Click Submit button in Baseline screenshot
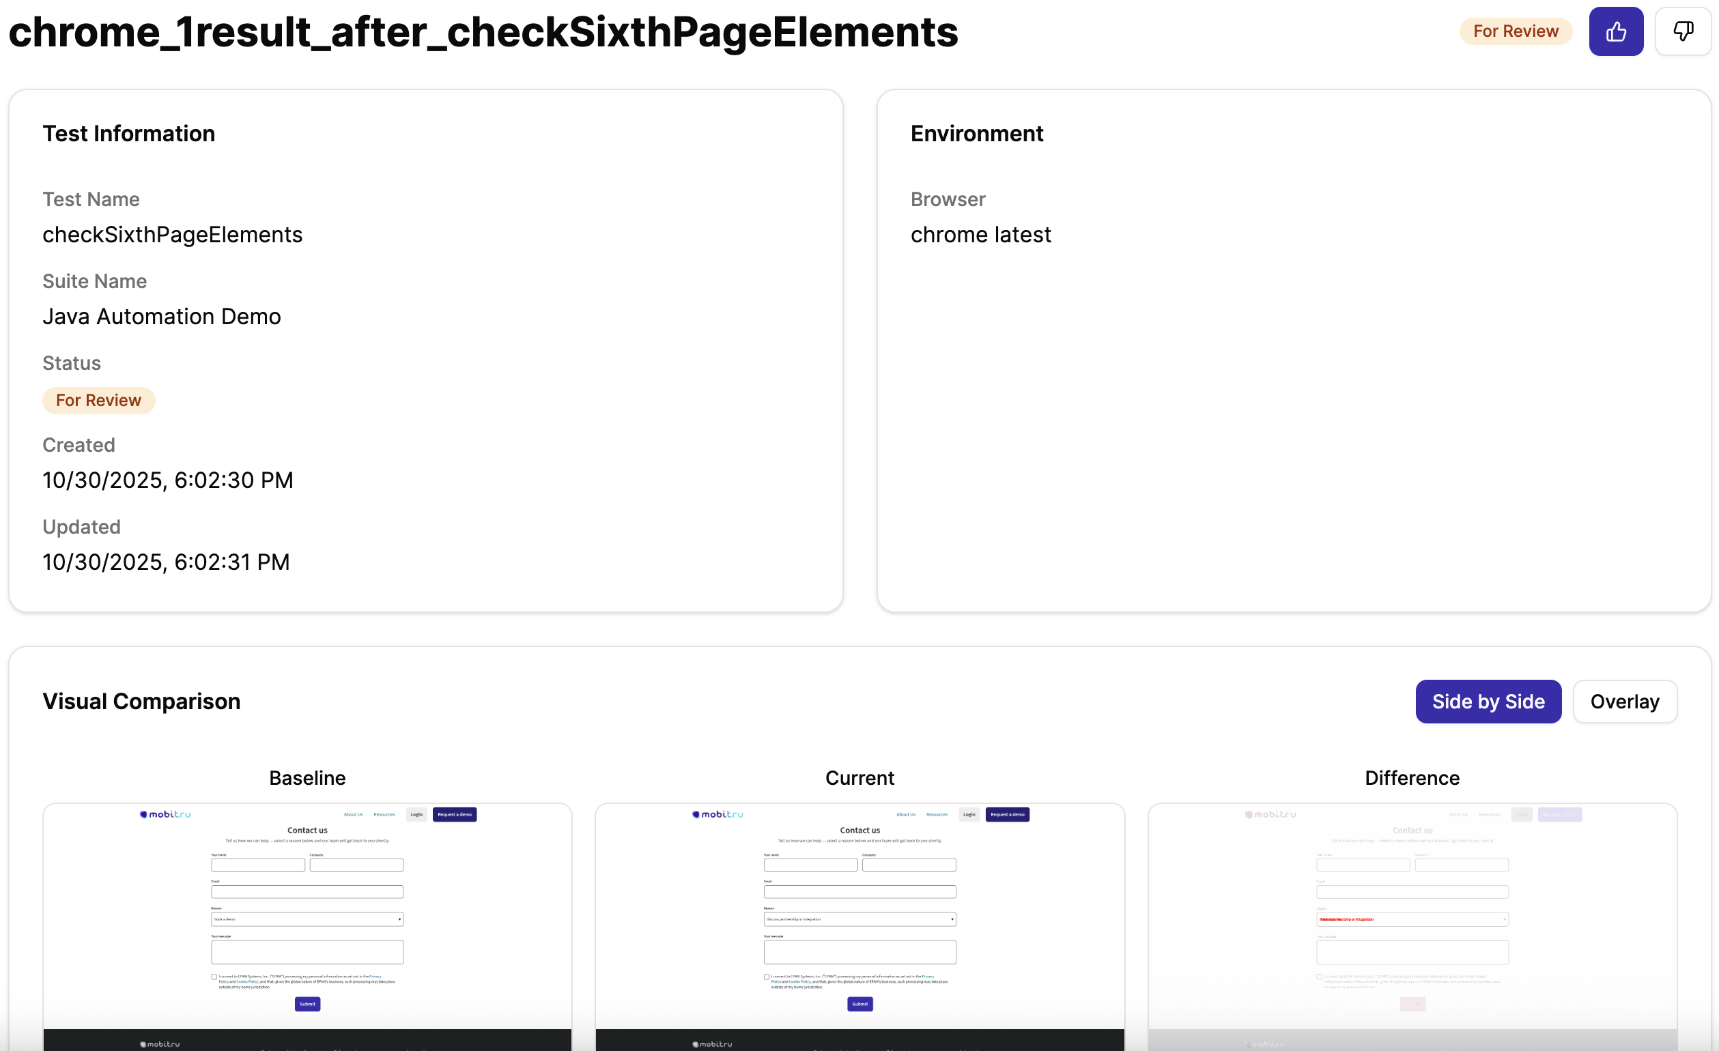 point(307,1004)
